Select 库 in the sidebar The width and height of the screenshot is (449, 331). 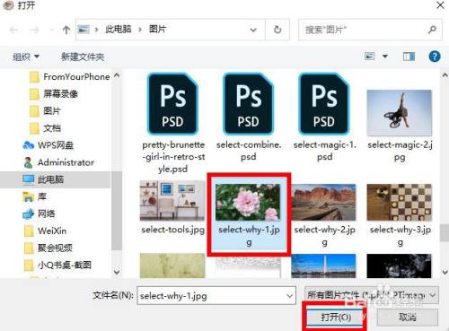(35, 196)
